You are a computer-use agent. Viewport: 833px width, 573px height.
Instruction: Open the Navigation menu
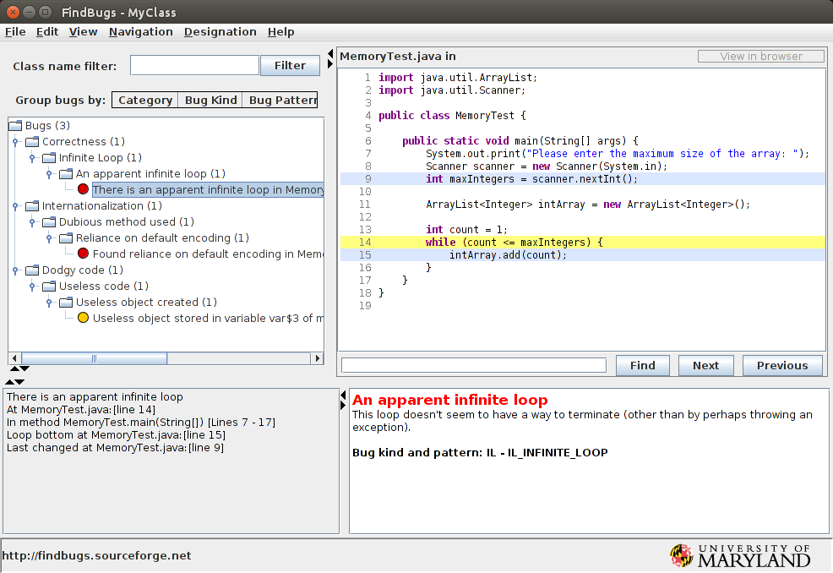(140, 32)
